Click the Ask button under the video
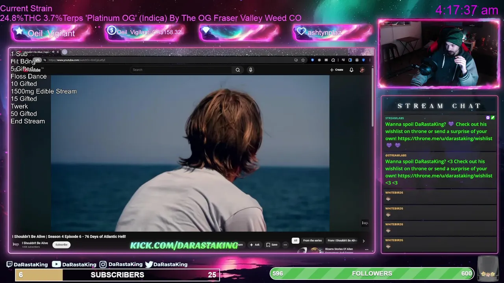504x283 pixels. (255, 245)
